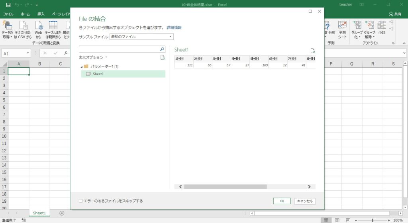Click the 5回目 column header in preview
This screenshot has height=223, width=408.
click(259, 59)
